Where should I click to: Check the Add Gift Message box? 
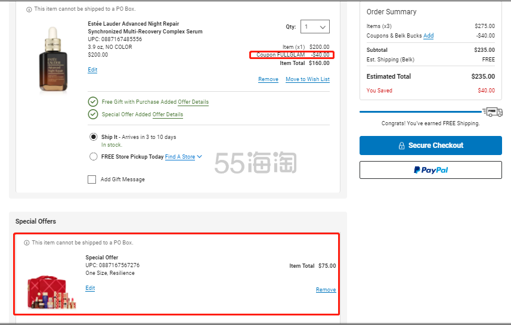pos(92,179)
